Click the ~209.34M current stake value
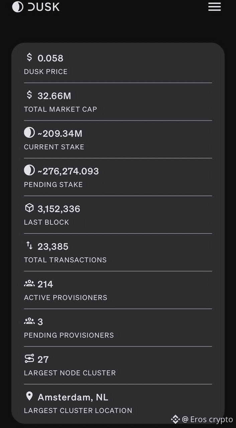 point(60,134)
